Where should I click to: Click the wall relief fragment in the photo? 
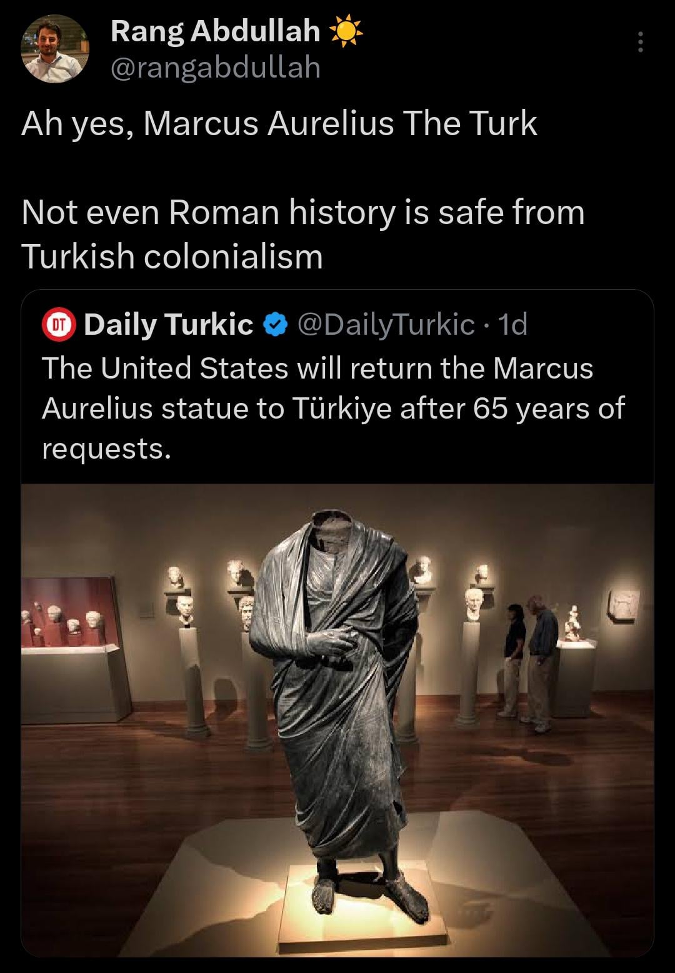tap(623, 605)
